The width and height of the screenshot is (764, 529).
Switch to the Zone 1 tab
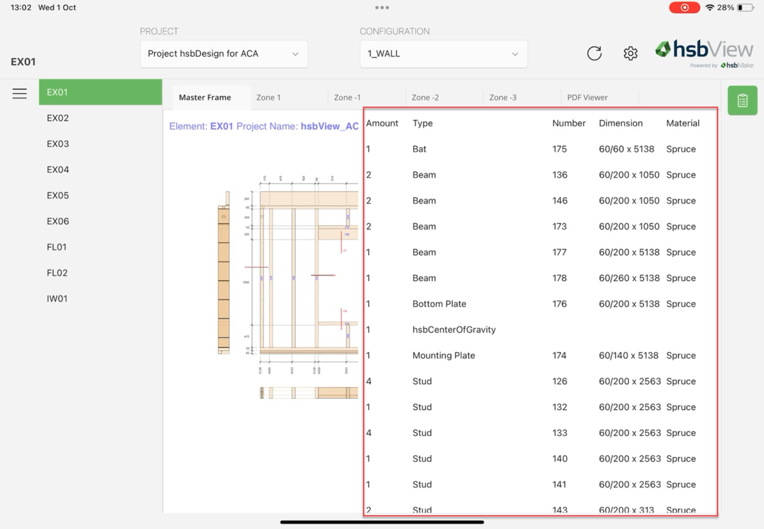(x=269, y=98)
